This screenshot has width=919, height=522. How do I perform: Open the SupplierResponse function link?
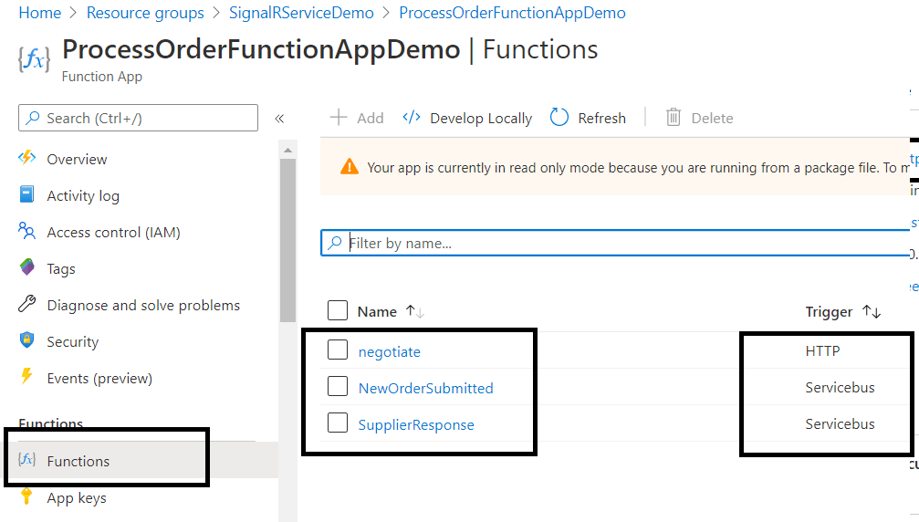click(416, 424)
